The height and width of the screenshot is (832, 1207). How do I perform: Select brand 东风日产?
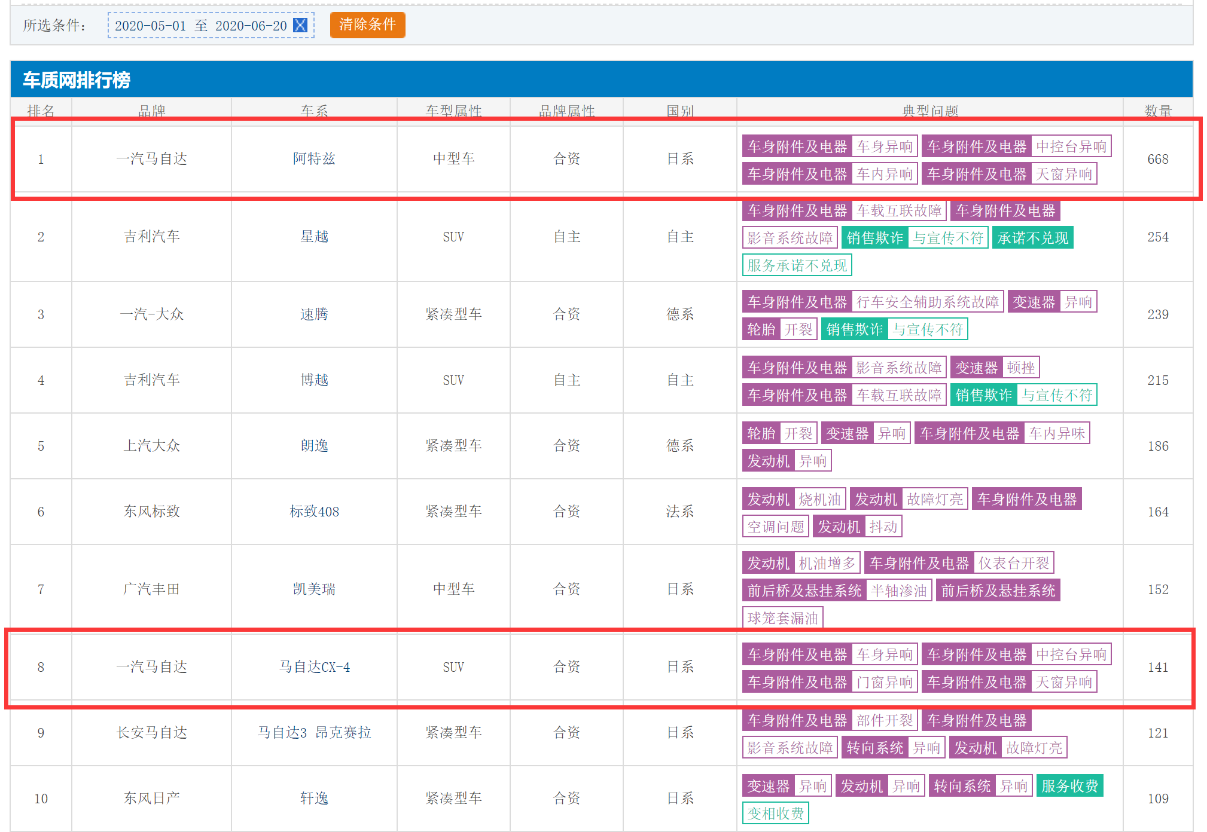pos(151,799)
